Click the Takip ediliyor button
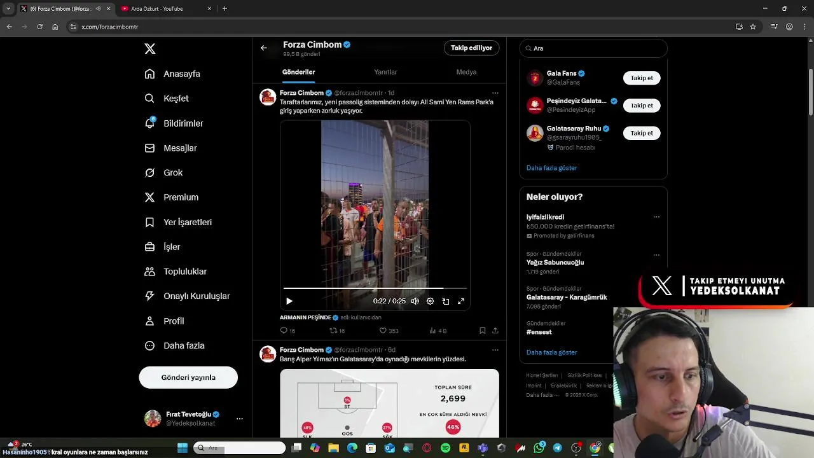The height and width of the screenshot is (458, 814). [x=471, y=48]
